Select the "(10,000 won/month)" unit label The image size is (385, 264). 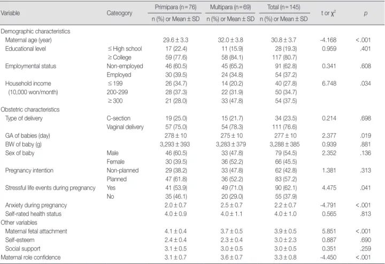click(33, 92)
